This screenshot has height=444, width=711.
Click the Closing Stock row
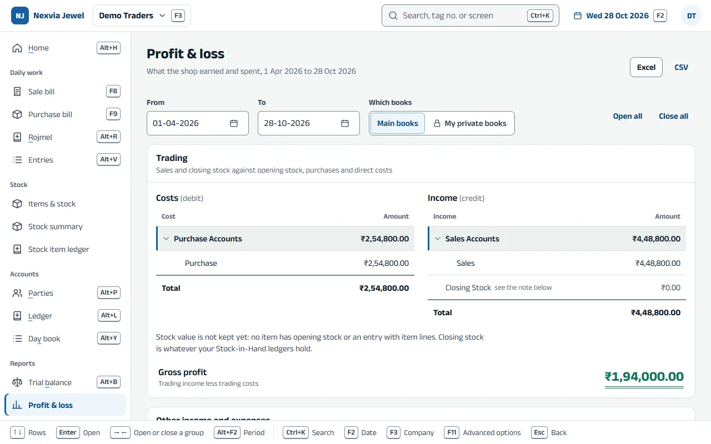coord(557,287)
